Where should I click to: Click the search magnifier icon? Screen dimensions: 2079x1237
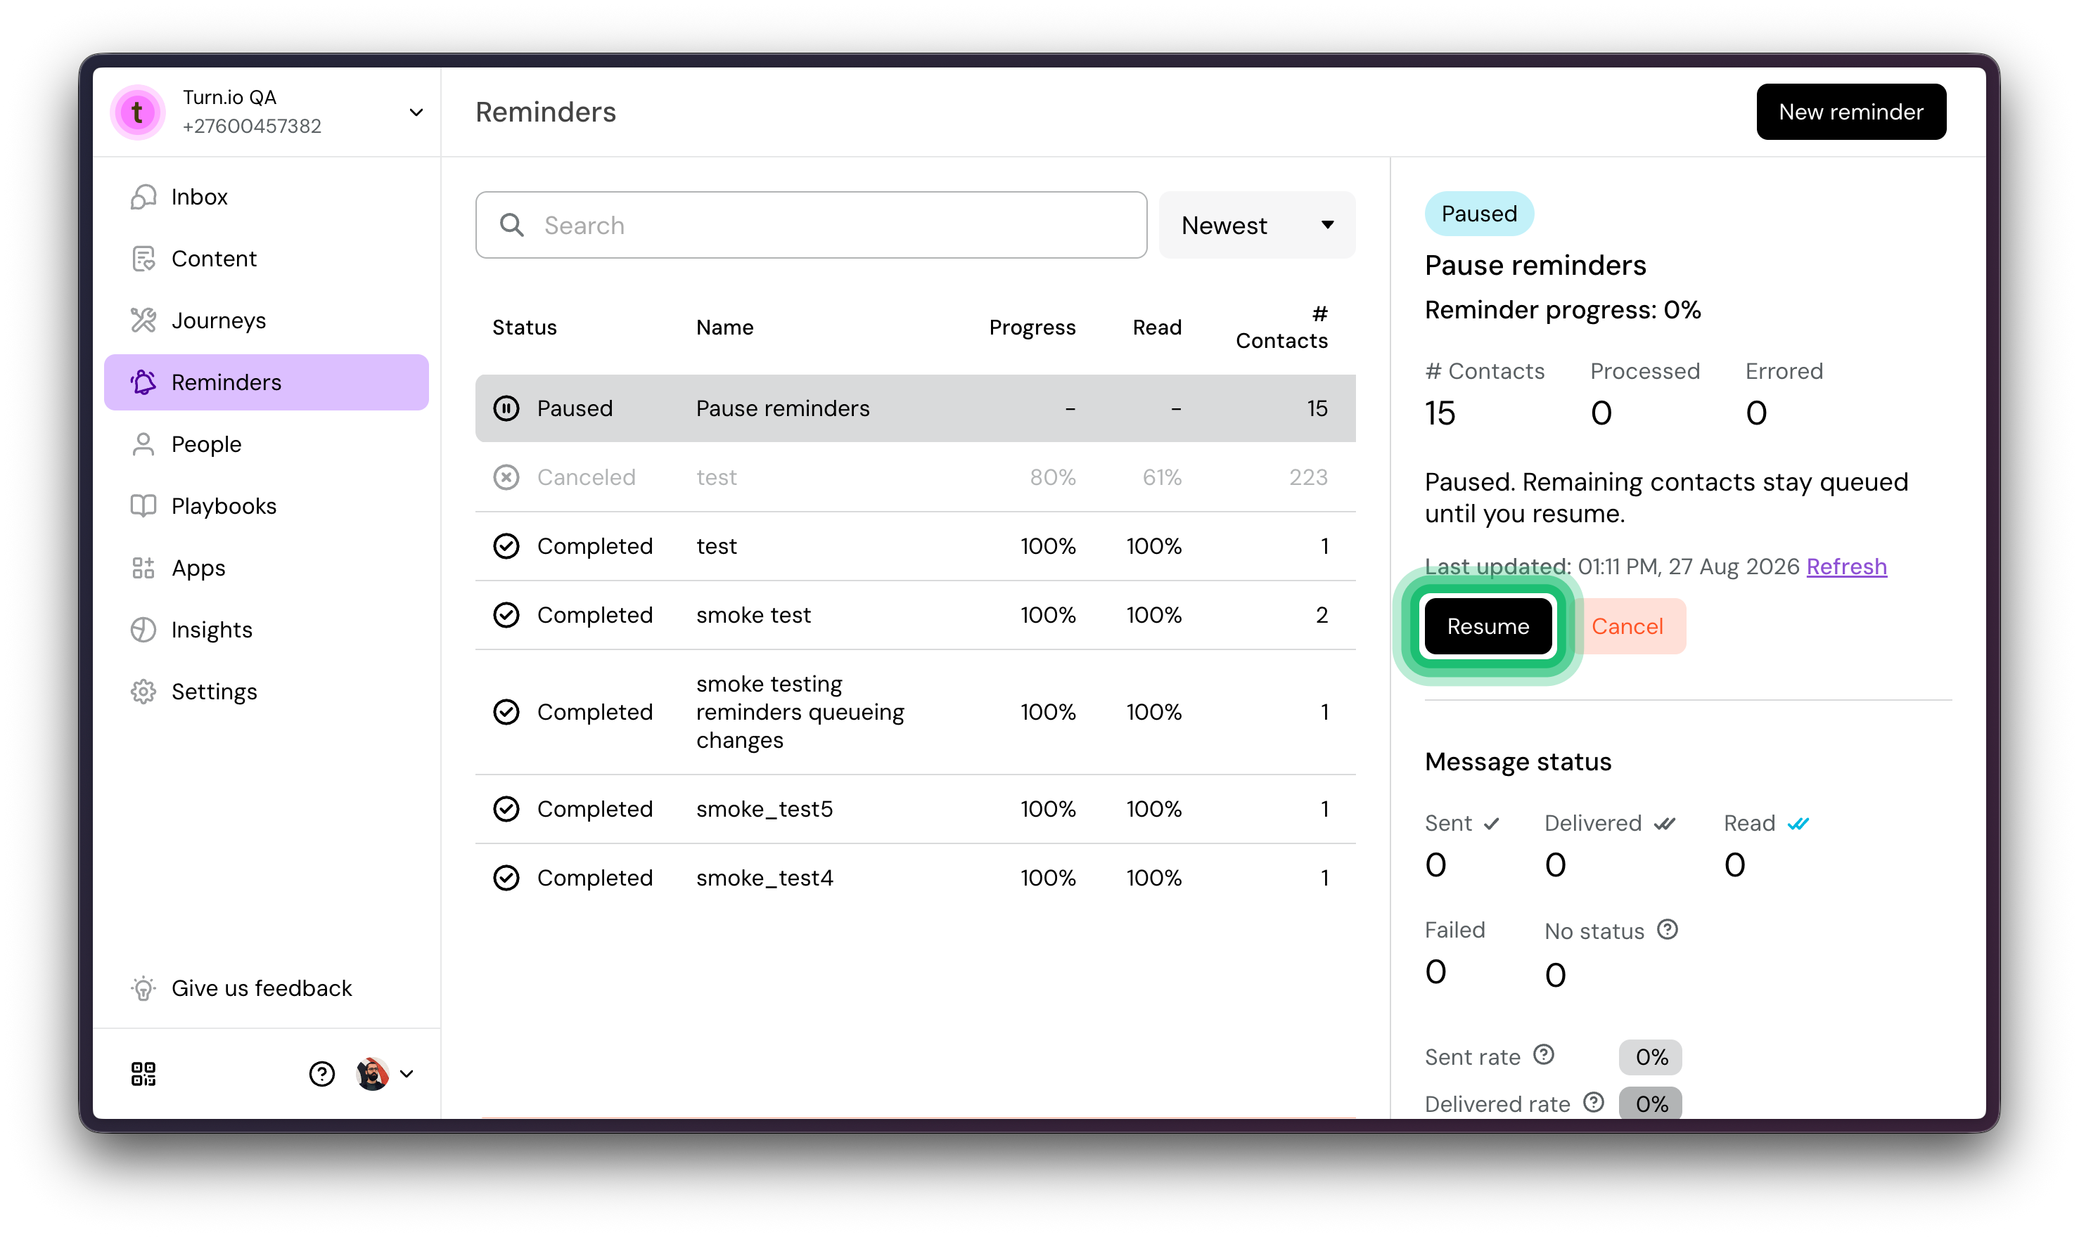(512, 225)
